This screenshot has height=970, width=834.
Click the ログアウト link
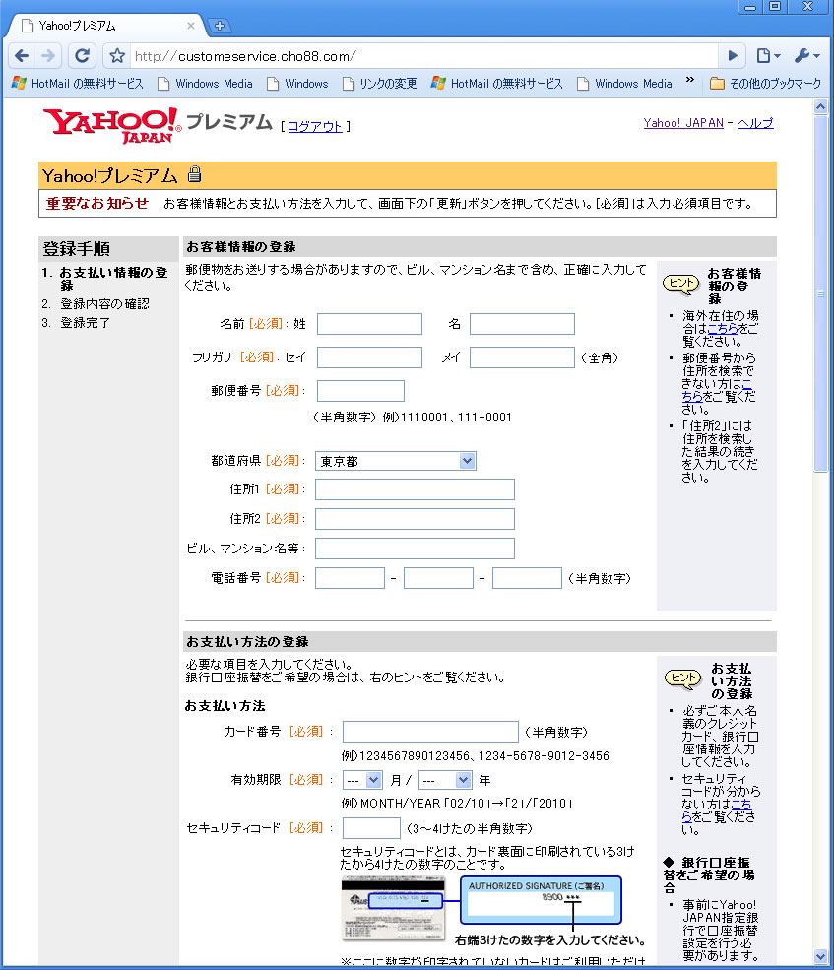click(x=314, y=126)
